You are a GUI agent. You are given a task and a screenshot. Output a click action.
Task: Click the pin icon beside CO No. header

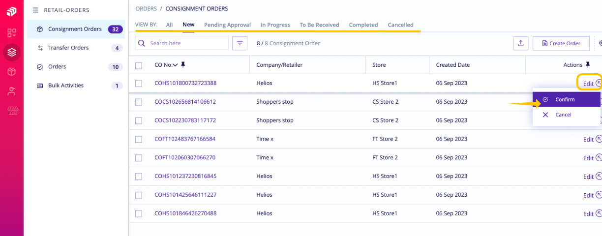pos(183,65)
